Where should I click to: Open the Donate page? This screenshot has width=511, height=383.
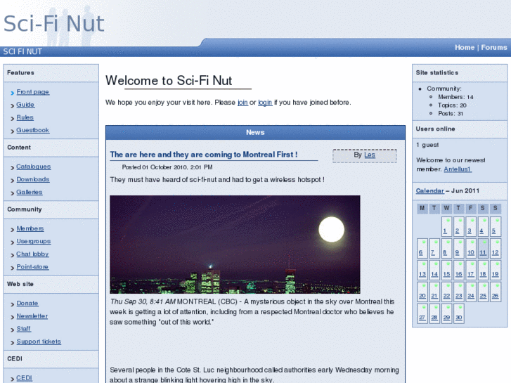27,304
